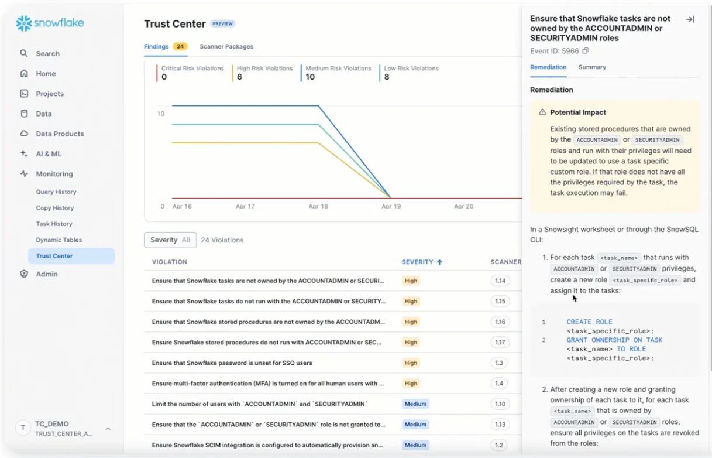Open Query History under Monitoring
This screenshot has height=458, width=712.
pos(56,192)
